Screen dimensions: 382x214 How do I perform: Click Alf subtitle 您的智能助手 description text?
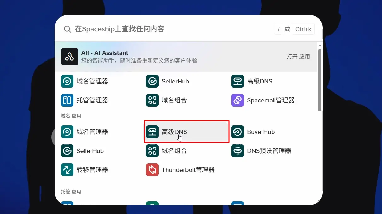(x=139, y=60)
